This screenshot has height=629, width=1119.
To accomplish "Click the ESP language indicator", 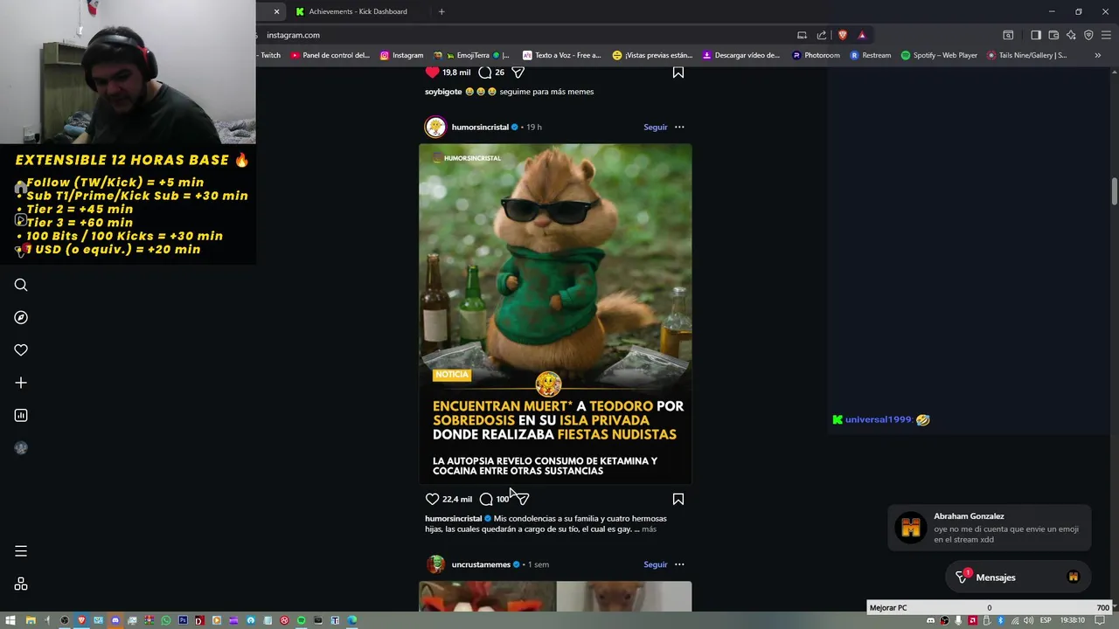I will (x=1046, y=620).
